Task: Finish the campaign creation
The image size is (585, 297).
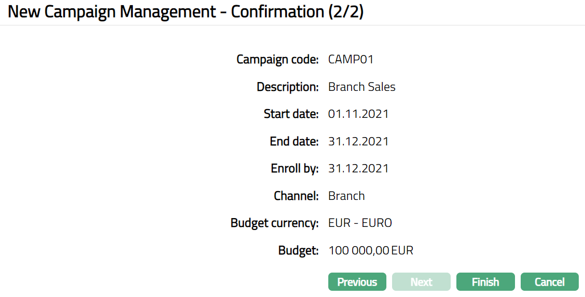Action: click(x=485, y=282)
